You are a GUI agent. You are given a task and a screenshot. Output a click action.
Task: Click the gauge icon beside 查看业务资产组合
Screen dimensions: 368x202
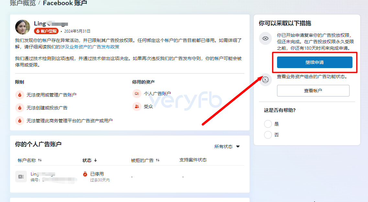pos(265,80)
